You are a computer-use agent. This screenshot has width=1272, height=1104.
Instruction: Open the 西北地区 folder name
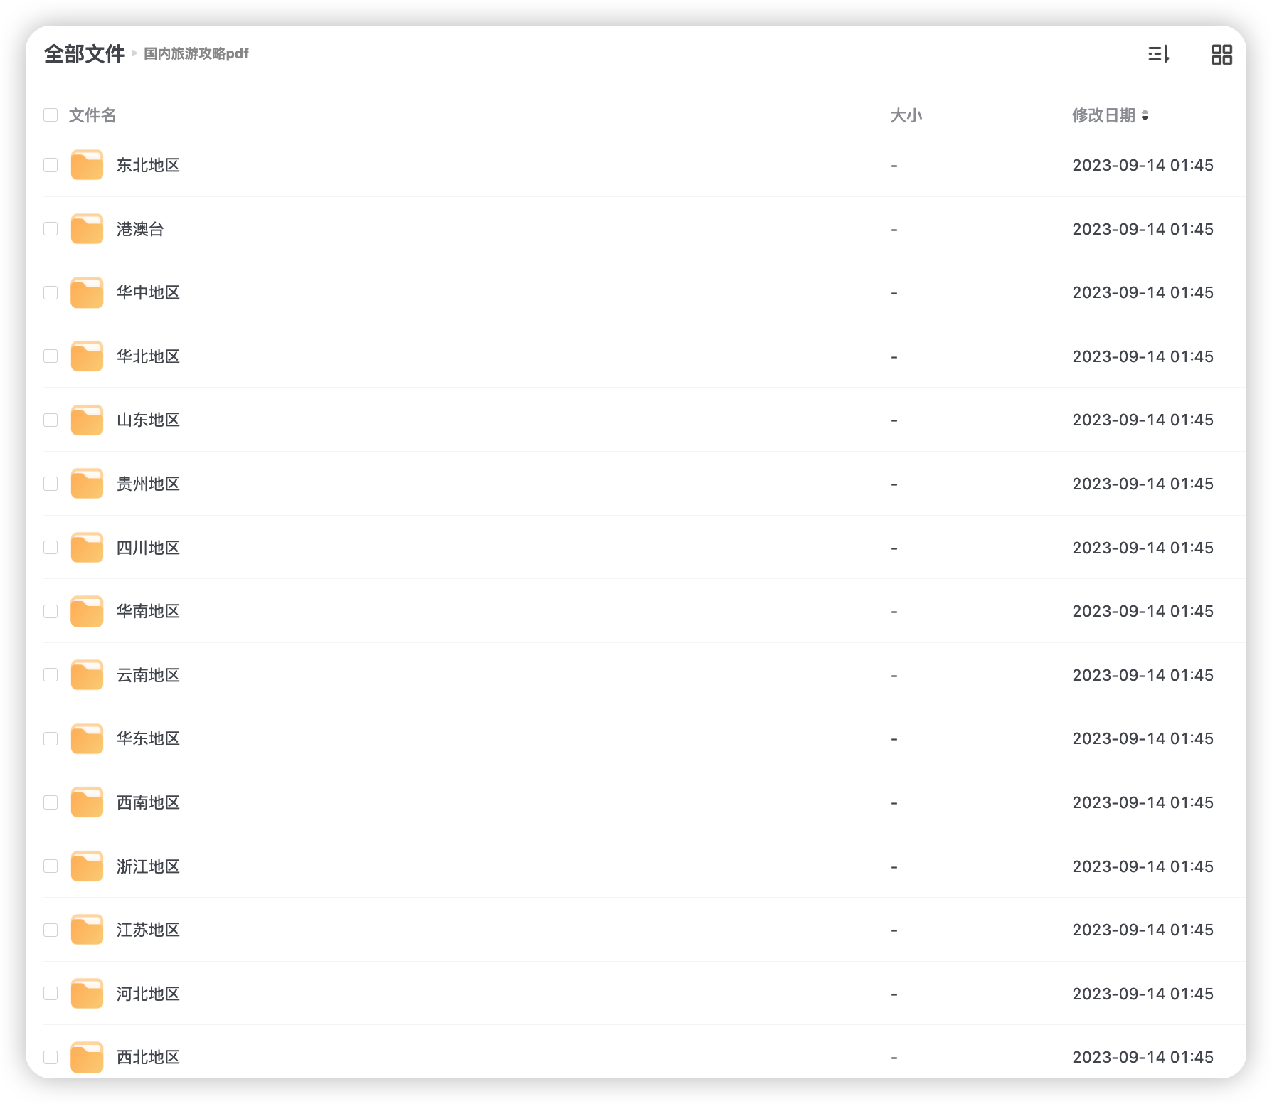pos(148,1057)
